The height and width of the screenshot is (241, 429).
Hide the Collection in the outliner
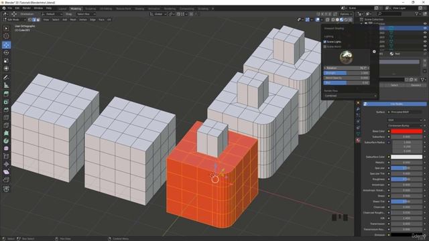coord(425,24)
